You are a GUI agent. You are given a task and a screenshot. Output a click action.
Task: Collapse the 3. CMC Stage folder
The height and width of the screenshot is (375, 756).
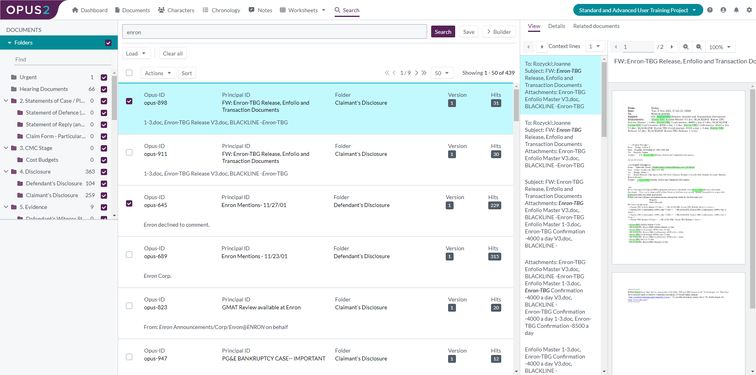6,148
